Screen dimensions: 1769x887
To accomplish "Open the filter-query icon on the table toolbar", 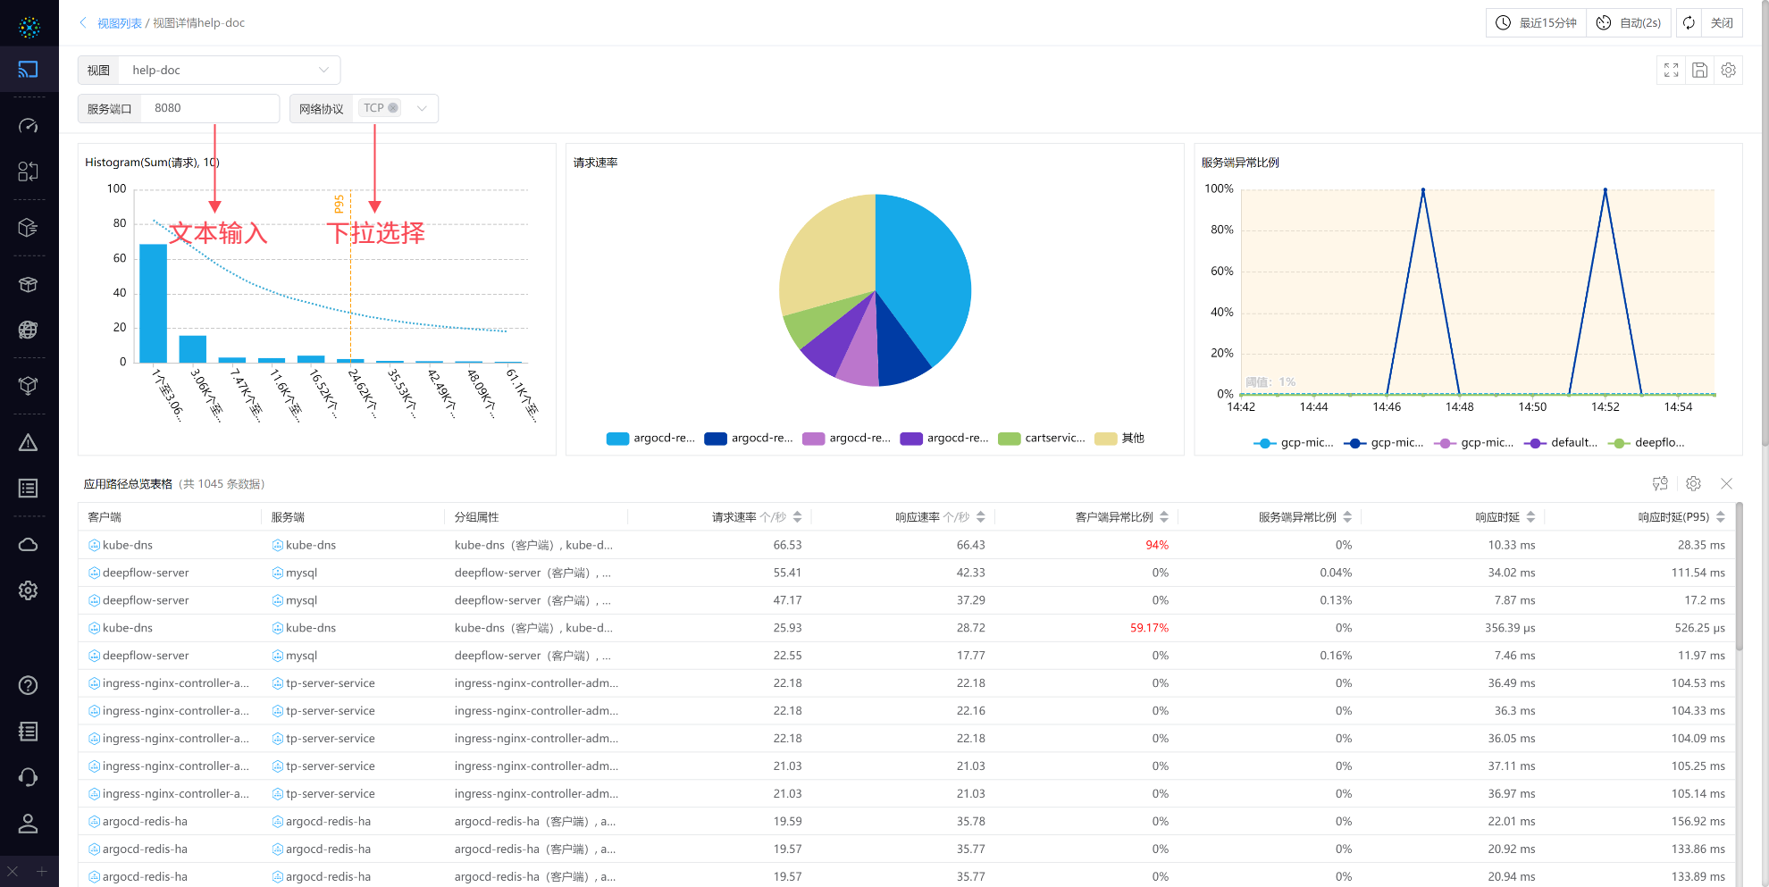I will tap(1660, 483).
